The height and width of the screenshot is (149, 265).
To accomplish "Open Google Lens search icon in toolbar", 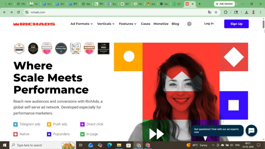I will [x=236, y=12].
